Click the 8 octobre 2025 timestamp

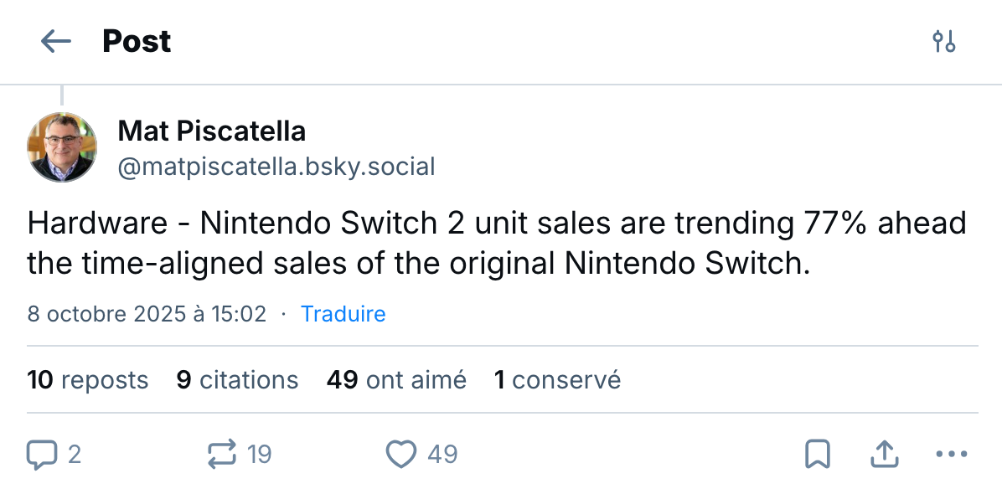147,314
